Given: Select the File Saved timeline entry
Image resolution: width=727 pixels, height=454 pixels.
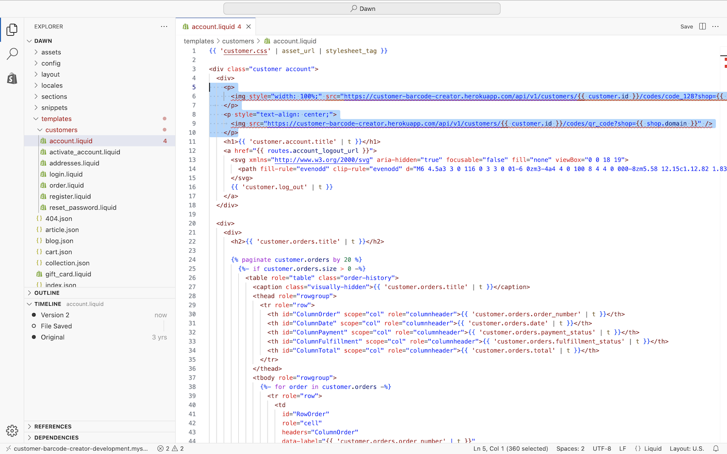Looking at the screenshot, I should [57, 326].
